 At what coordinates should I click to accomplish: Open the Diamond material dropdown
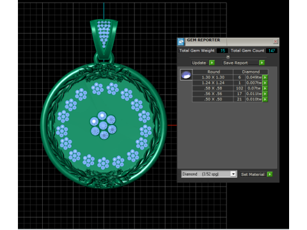[x=233, y=174]
